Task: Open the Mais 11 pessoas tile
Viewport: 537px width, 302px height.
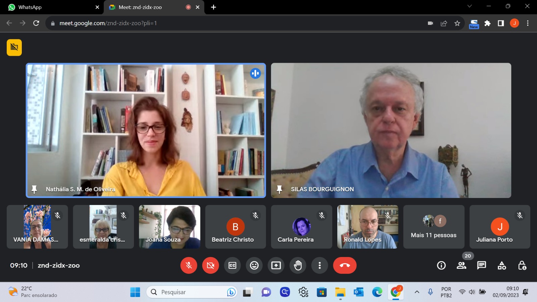Action: (434, 227)
